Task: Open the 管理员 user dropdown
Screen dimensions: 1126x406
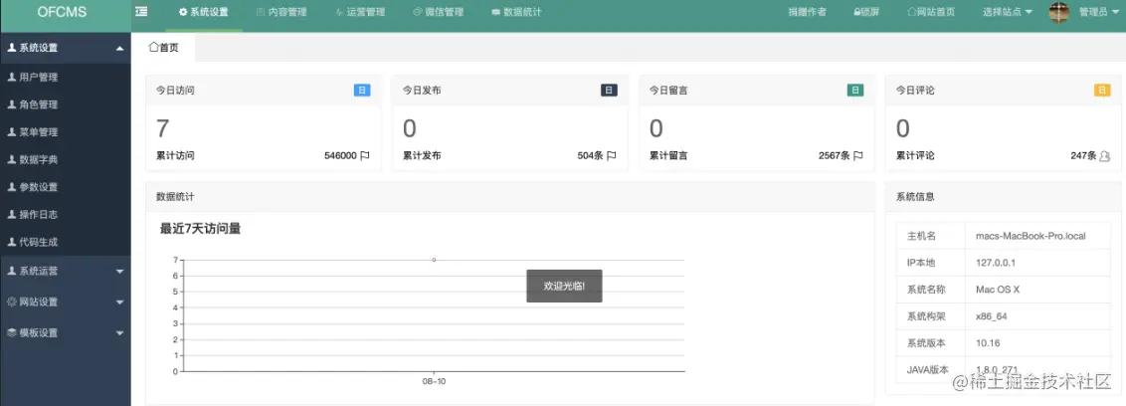Action: [x=1099, y=12]
